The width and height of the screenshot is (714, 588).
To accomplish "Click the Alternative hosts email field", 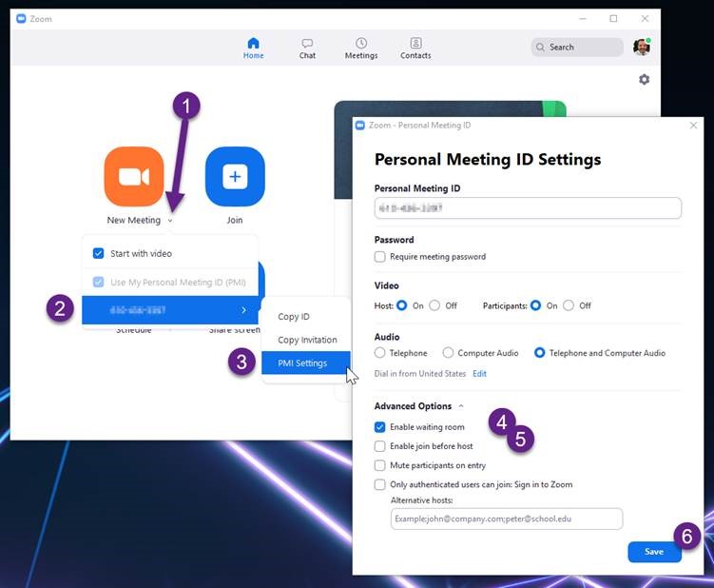I will [507, 519].
